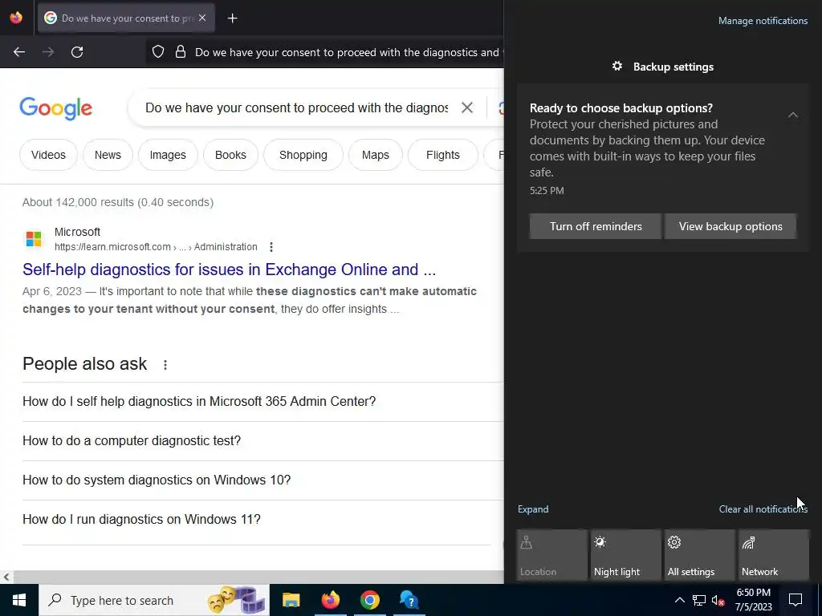Launch Google Chrome from taskbar
The width and height of the screenshot is (822, 616).
click(369, 600)
